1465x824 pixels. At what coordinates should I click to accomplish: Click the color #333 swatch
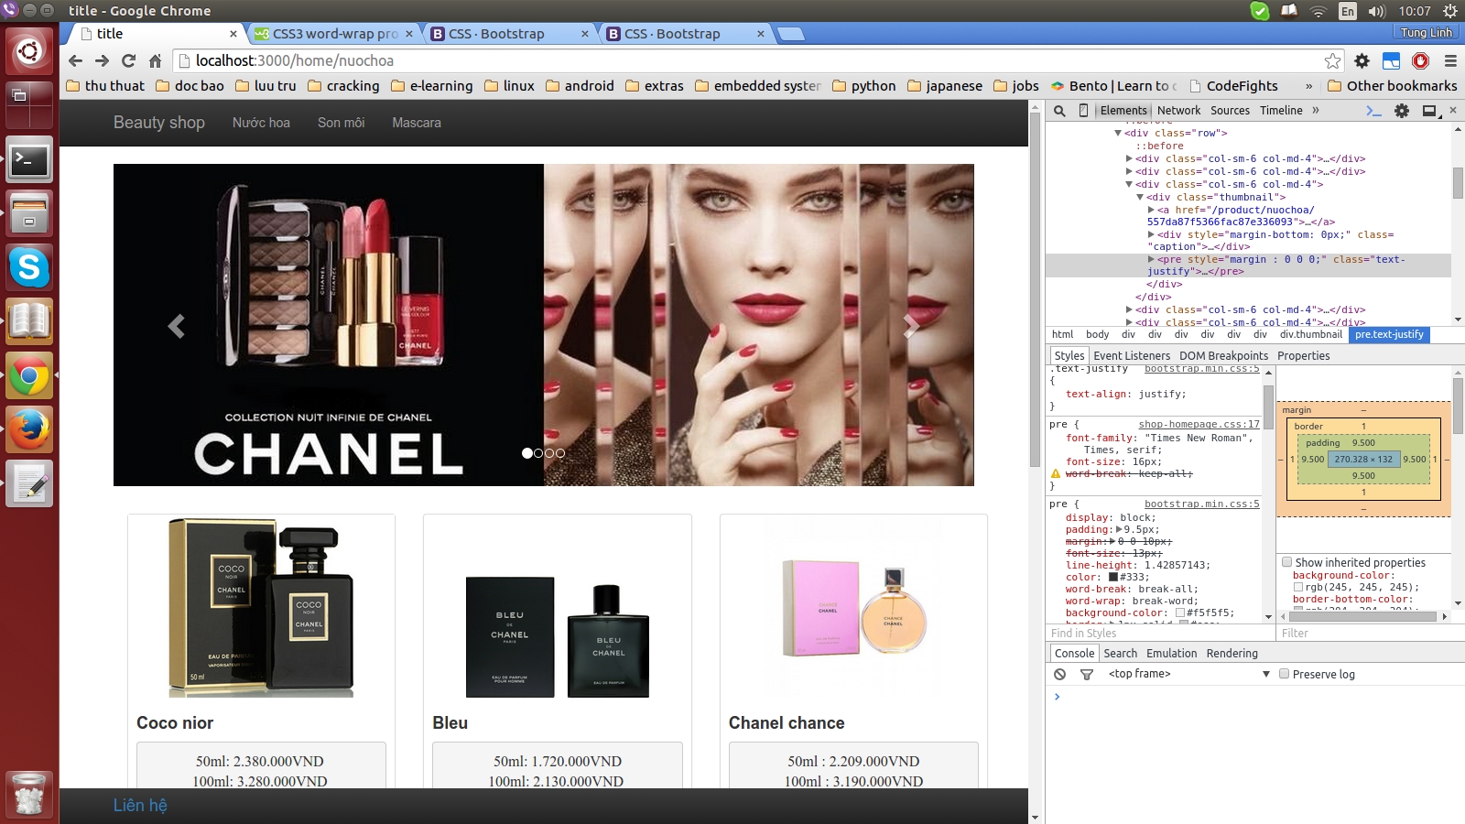[1113, 578]
